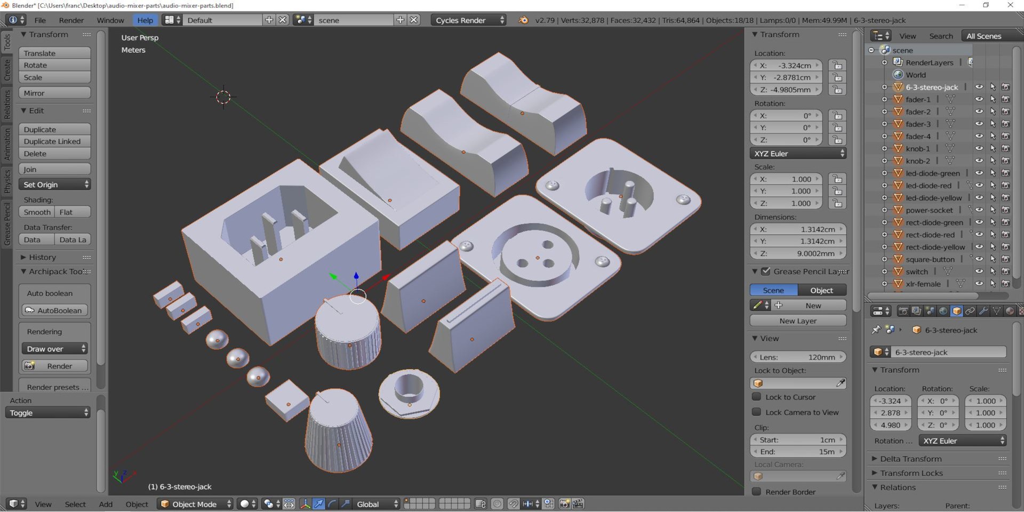Pin the properties context with pushpin icon
The width and height of the screenshot is (1024, 512).
[876, 330]
